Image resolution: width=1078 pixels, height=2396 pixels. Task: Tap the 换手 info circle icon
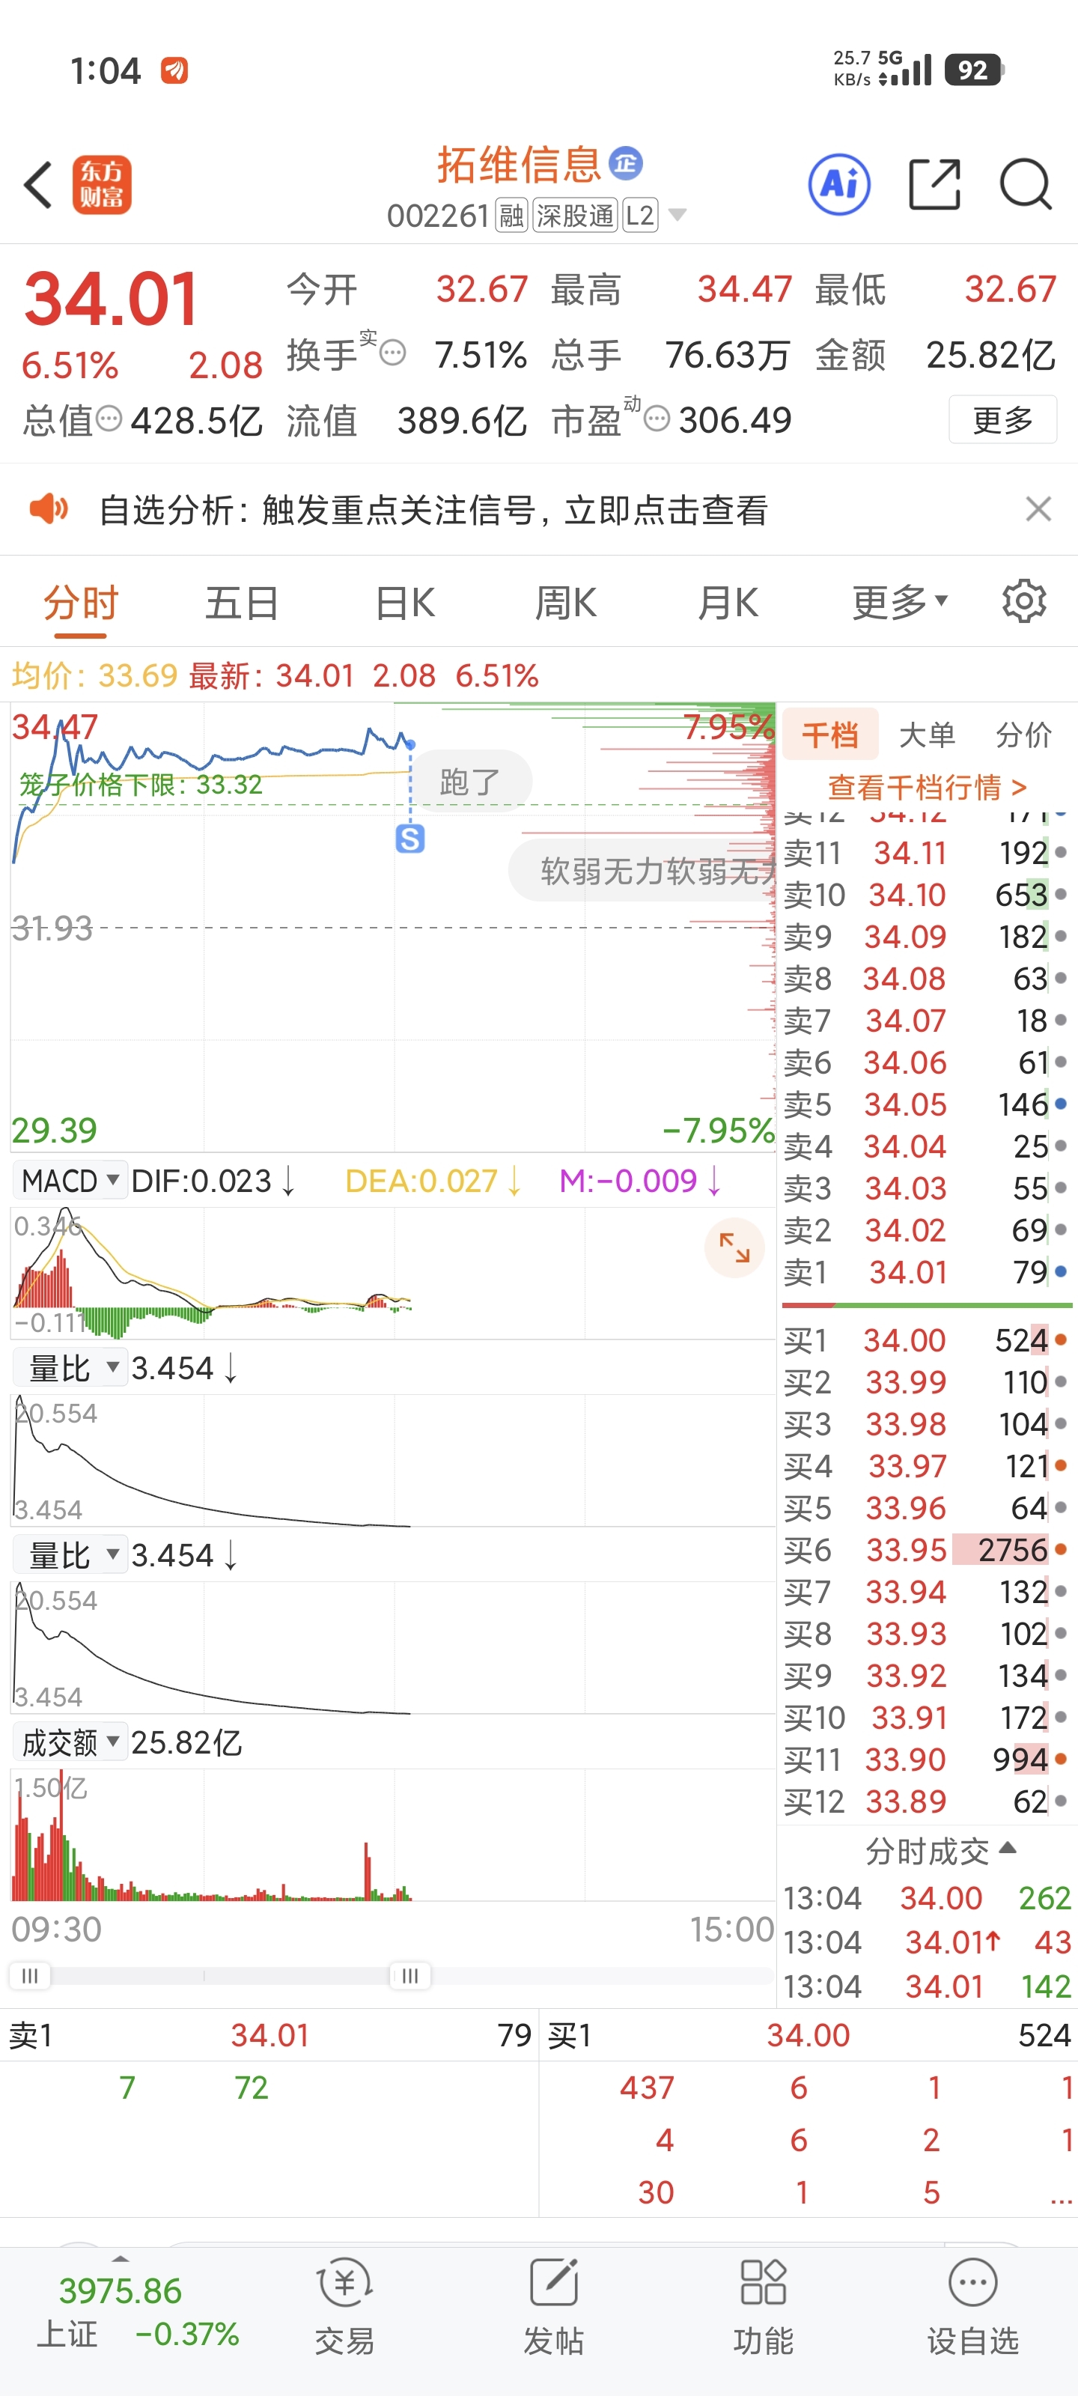[x=392, y=353]
